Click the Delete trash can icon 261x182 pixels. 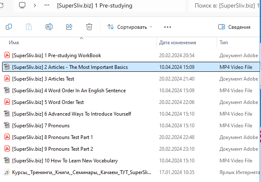coord(89,27)
